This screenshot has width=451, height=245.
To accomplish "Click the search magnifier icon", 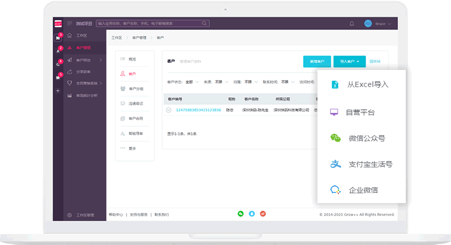I will [x=205, y=23].
